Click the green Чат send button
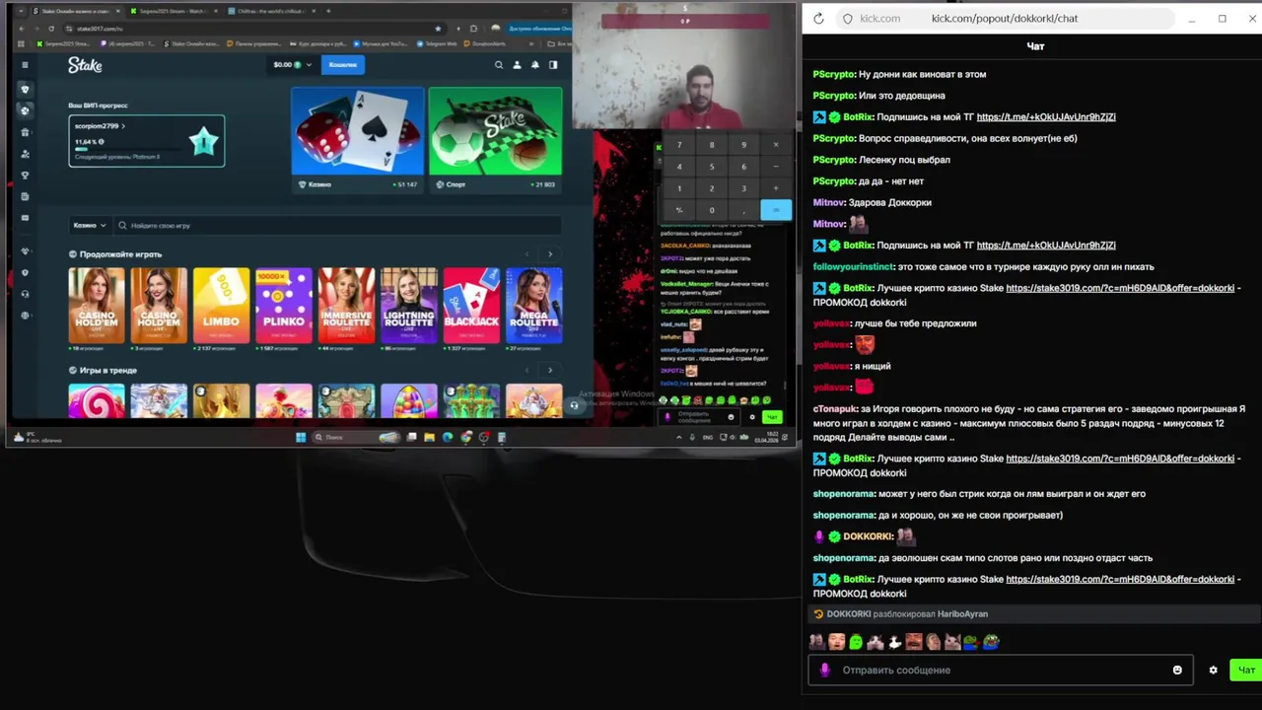This screenshot has height=710, width=1262. pos(1246,671)
